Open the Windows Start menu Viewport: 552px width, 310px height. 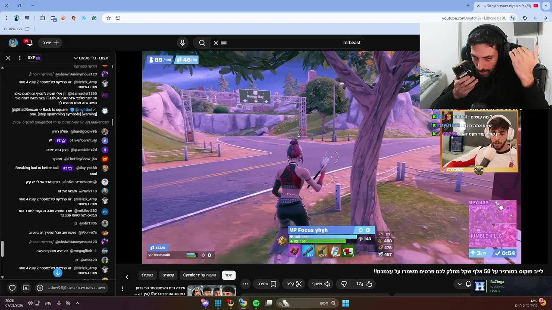coord(345,303)
